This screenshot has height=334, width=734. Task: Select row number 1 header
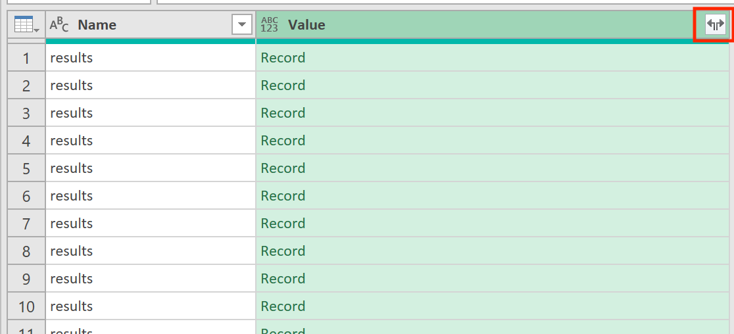pyautogui.click(x=26, y=58)
